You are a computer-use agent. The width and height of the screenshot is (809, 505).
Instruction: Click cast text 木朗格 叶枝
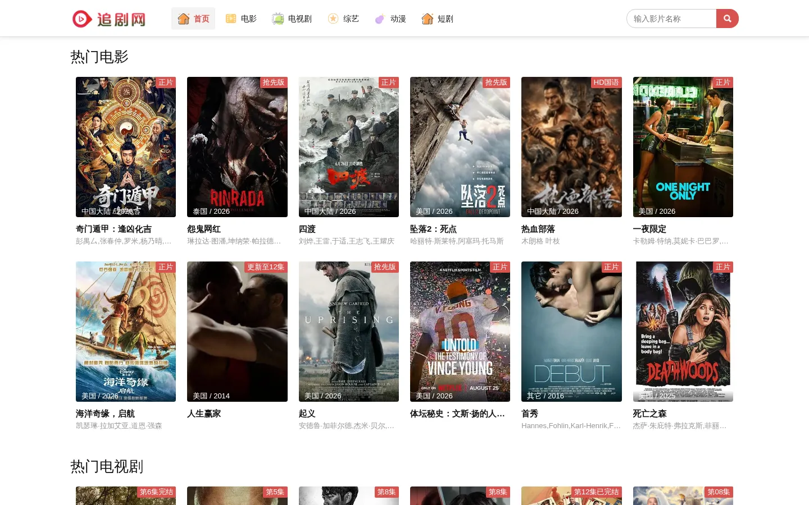pyautogui.click(x=540, y=241)
